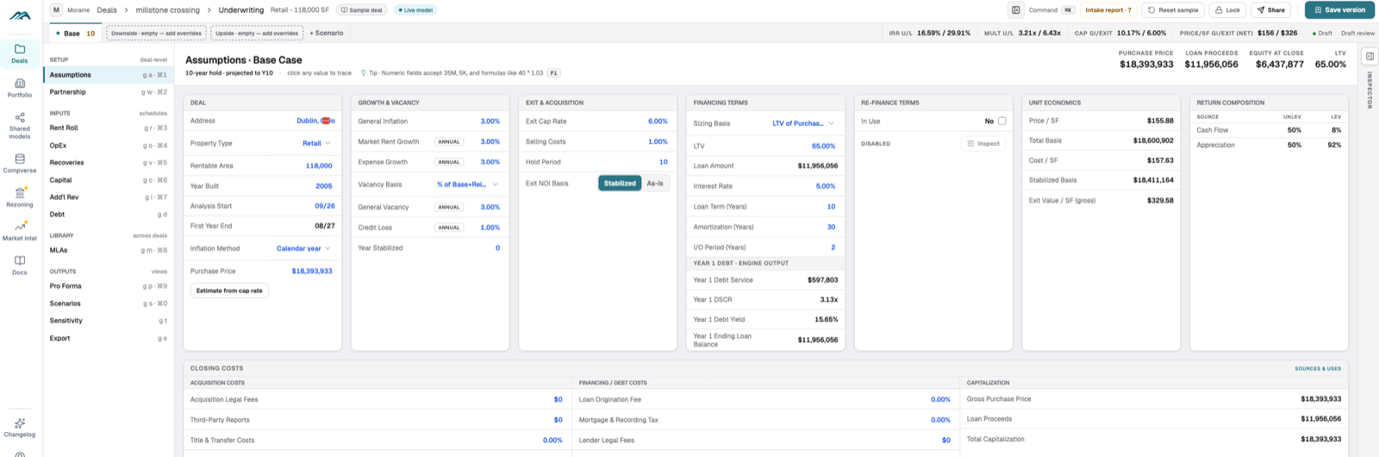Toggle the Live model status pill
Image resolution: width=1379 pixels, height=457 pixels.
pyautogui.click(x=415, y=10)
